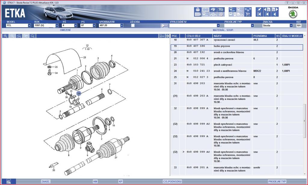
Task: Select the row 'luzko pryzove'
Action: (x=237, y=47)
